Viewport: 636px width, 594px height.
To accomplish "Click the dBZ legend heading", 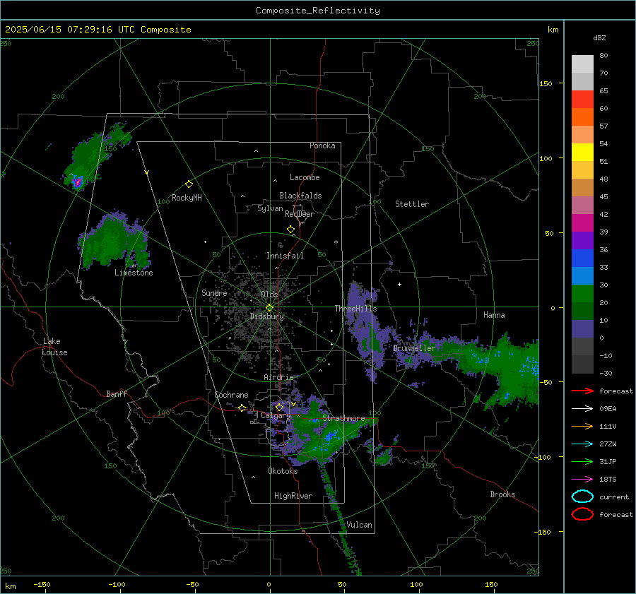I will (x=599, y=37).
